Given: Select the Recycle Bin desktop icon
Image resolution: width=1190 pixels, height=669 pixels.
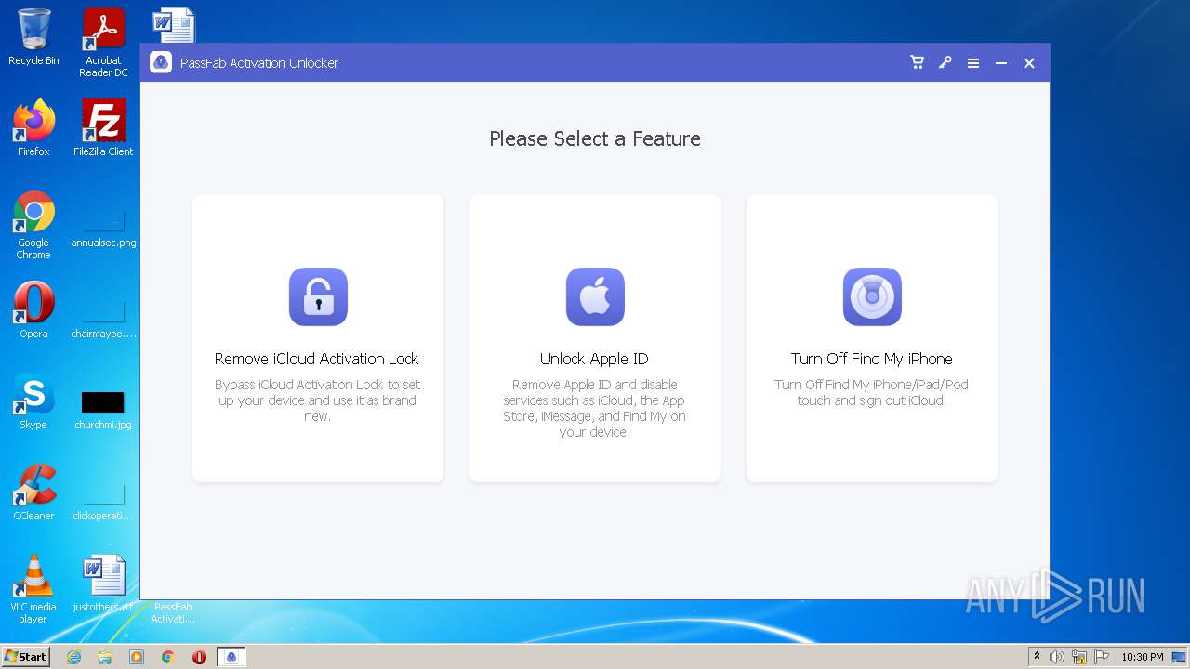Looking at the screenshot, I should click(x=33, y=38).
